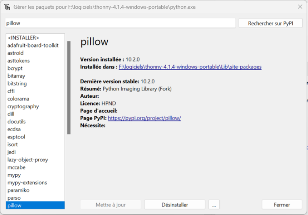Select cryptography in the package list
Screen dimensions: 308x215
[x=35, y=106]
